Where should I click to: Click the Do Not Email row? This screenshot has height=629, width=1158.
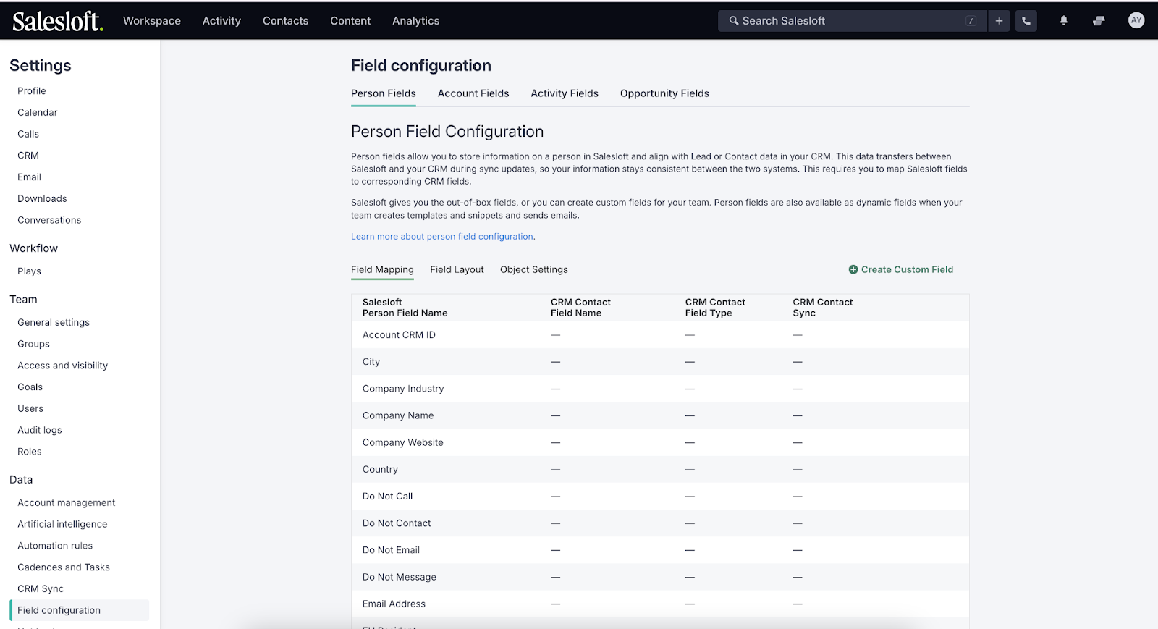tap(660, 550)
